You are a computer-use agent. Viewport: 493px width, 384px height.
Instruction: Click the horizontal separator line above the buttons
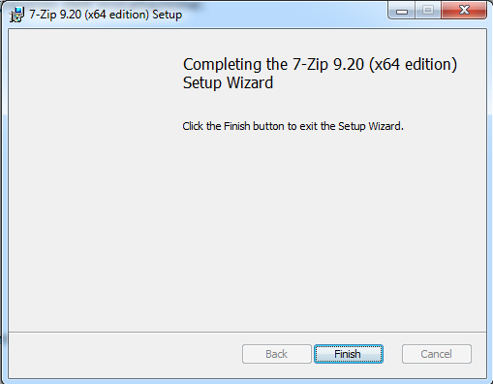pyautogui.click(x=247, y=332)
